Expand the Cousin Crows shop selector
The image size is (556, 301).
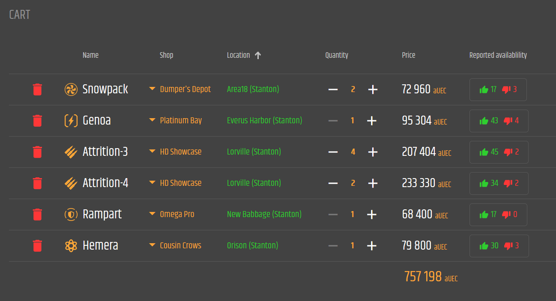[x=152, y=245]
